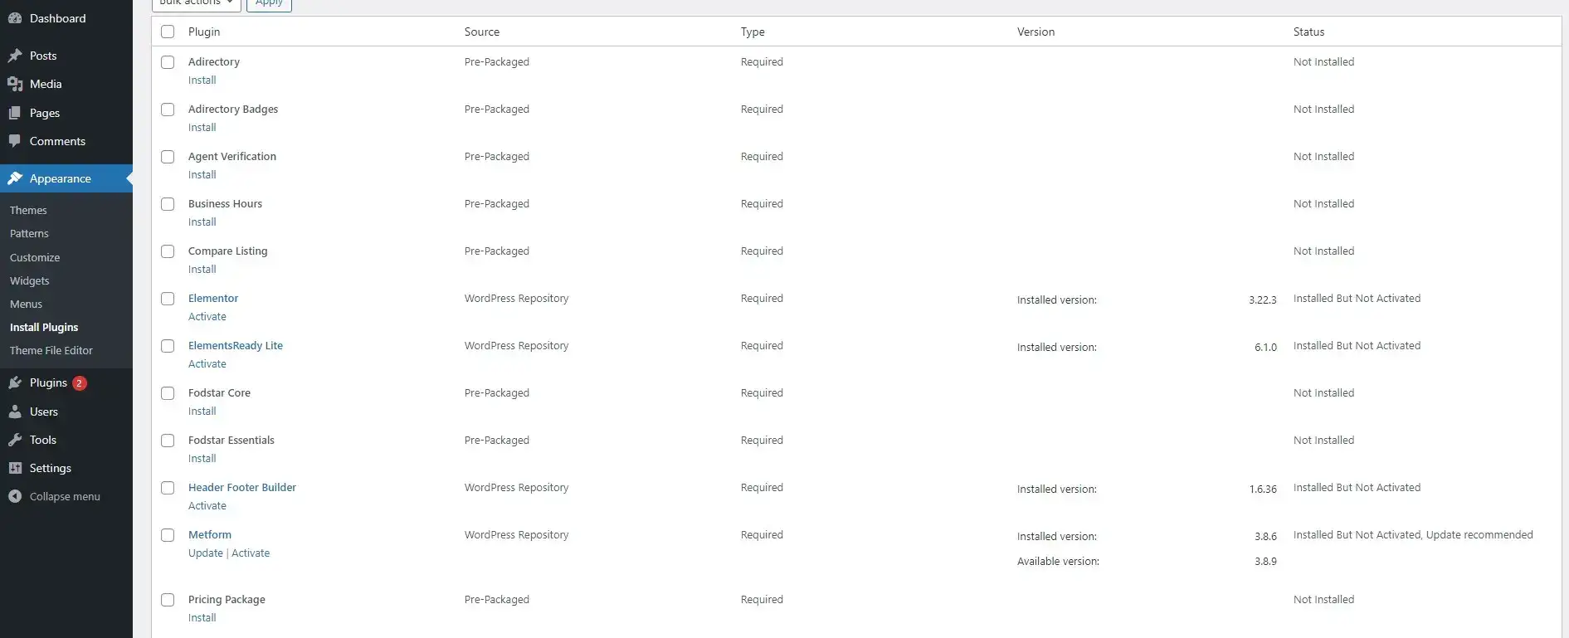Click the Posts pushpin icon
1569x638 pixels.
[x=15, y=56]
